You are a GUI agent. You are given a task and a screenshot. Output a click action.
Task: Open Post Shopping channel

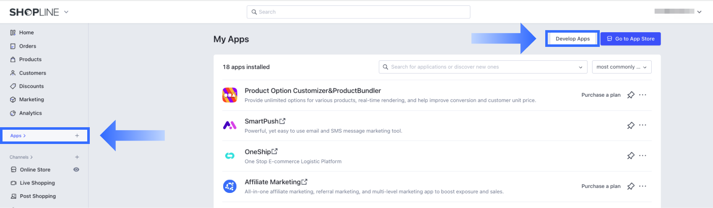(38, 196)
